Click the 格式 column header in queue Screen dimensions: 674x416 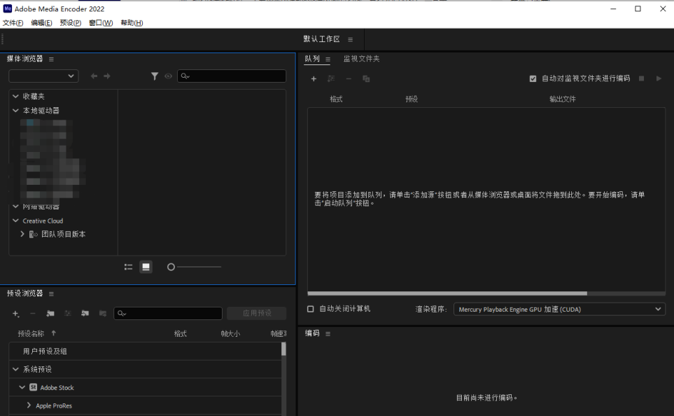(x=336, y=99)
